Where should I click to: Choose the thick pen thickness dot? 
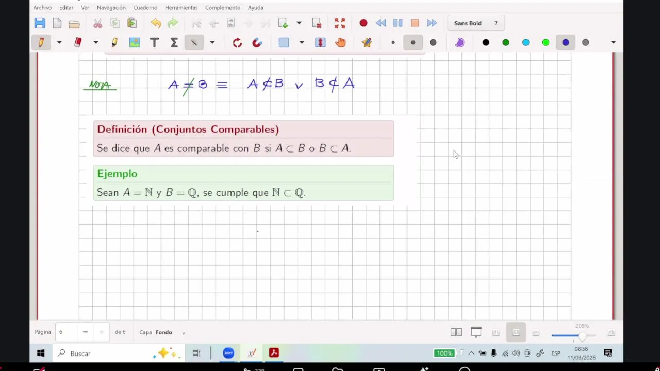433,42
